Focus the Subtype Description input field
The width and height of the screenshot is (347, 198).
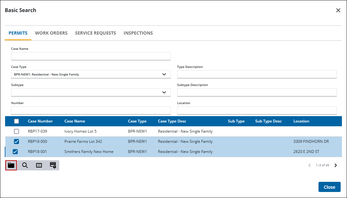257,92
